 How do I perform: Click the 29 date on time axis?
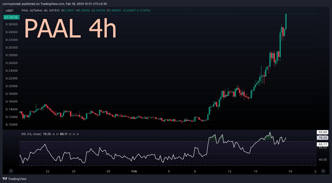click(x=108, y=171)
